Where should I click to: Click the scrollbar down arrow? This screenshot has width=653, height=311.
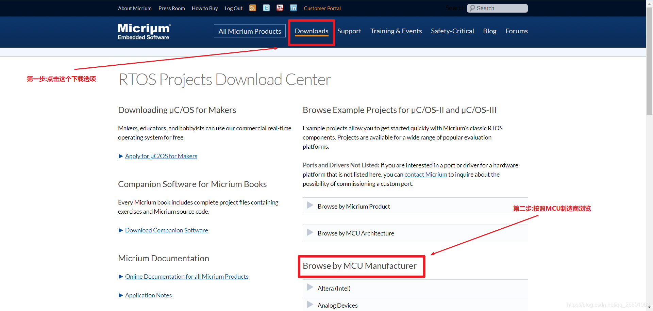click(649, 308)
